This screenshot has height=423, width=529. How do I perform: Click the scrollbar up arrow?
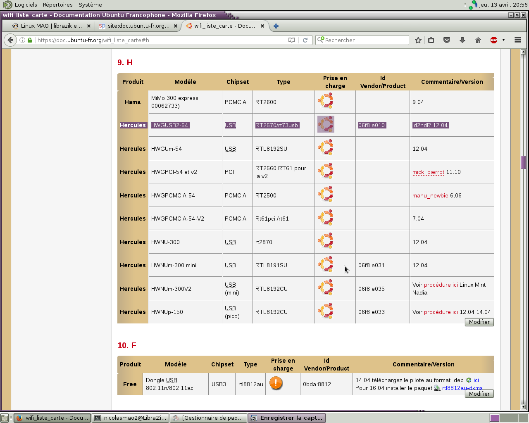pyautogui.click(x=523, y=52)
